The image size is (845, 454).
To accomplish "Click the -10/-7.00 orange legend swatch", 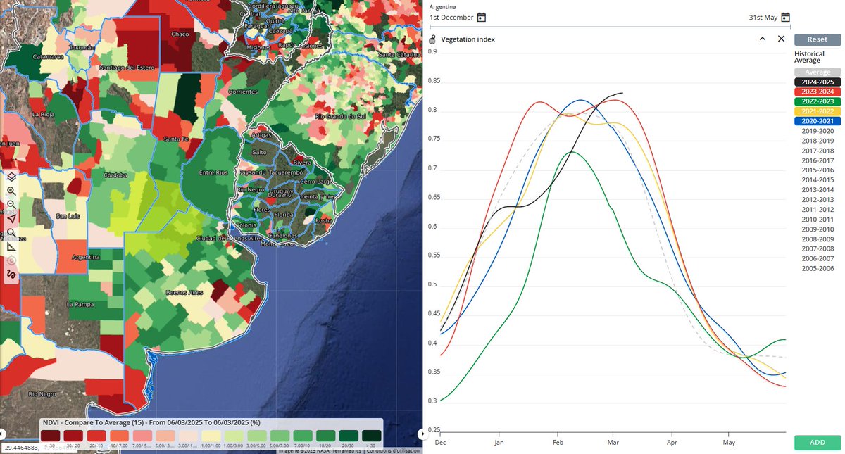I will (120, 436).
